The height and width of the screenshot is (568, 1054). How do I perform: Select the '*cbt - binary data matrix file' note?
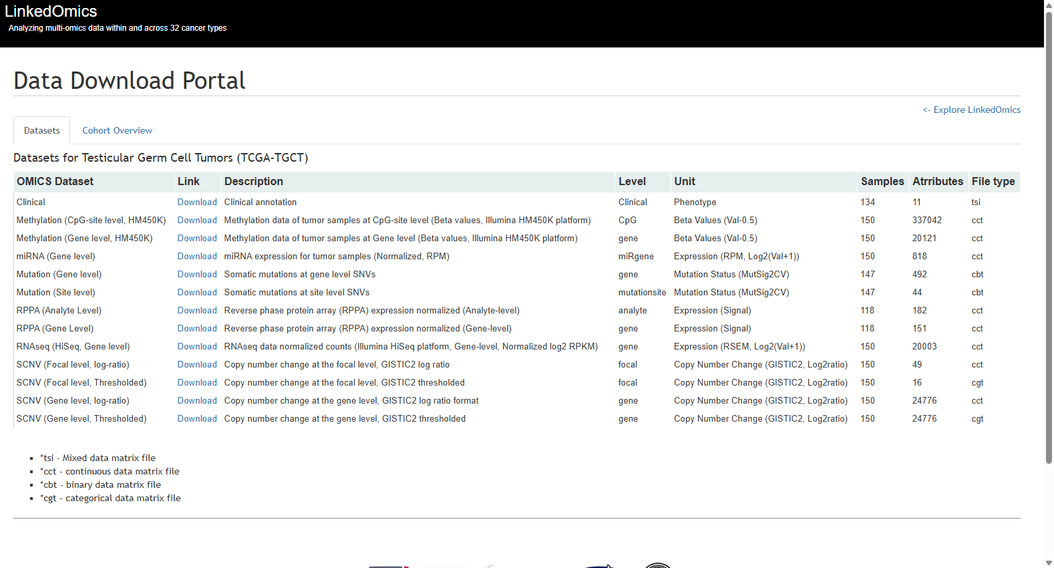pos(100,484)
